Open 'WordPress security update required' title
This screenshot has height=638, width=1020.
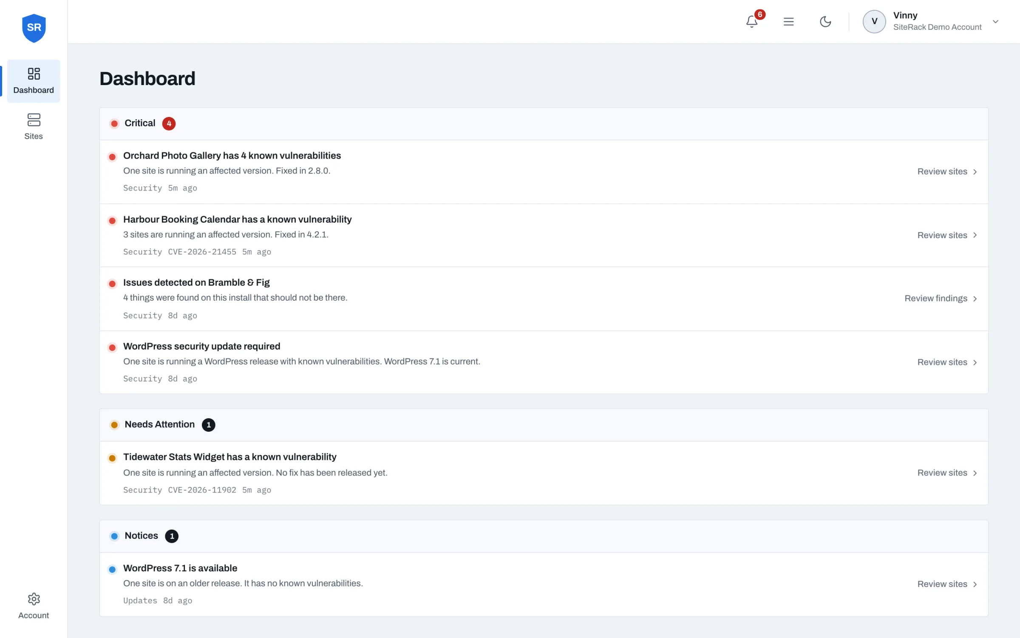pos(201,346)
